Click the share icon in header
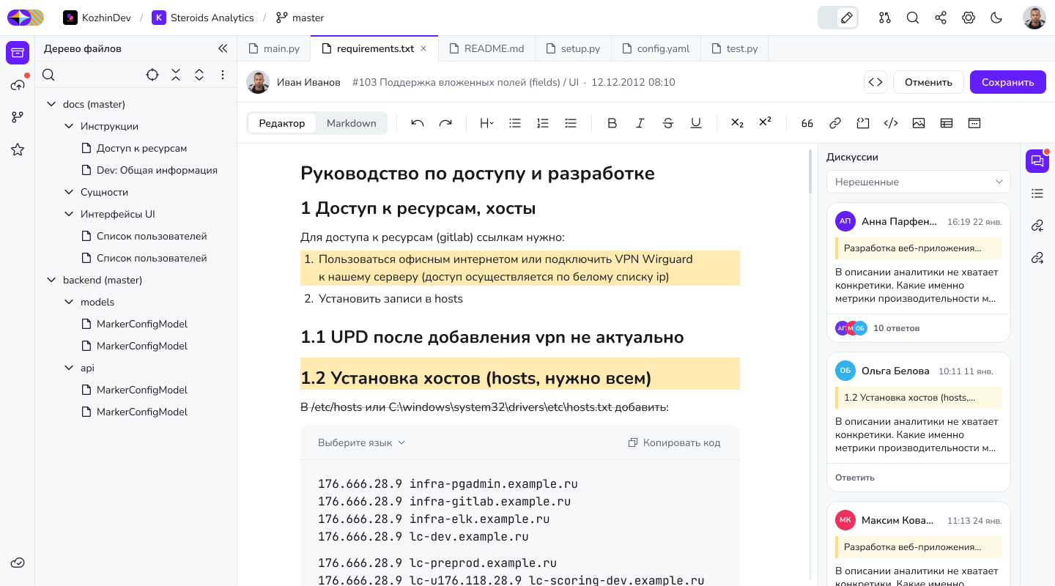 point(941,18)
